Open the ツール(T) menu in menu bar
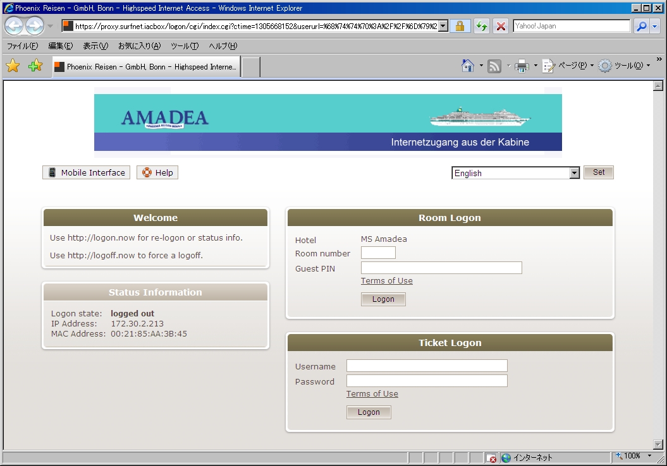The height and width of the screenshot is (466, 667). [184, 46]
